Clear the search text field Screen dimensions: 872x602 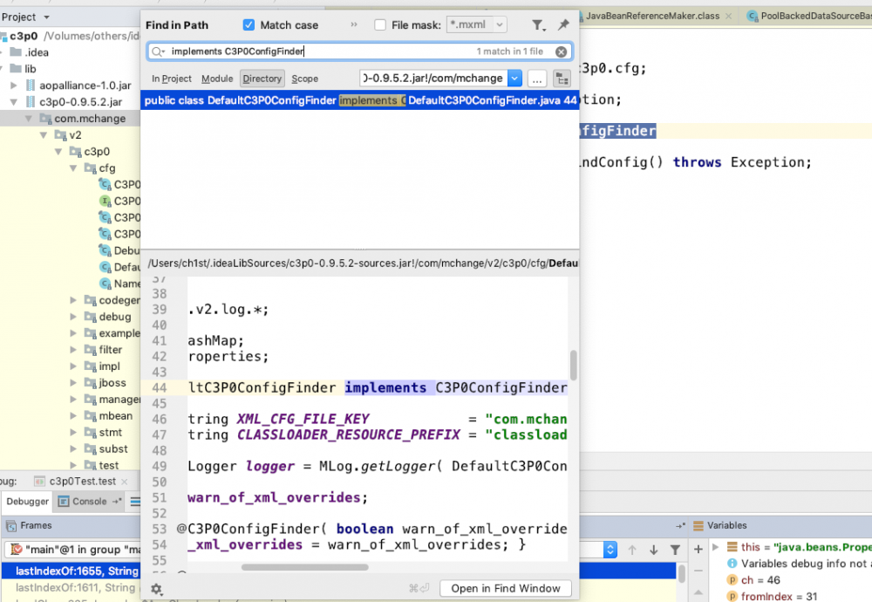click(562, 52)
